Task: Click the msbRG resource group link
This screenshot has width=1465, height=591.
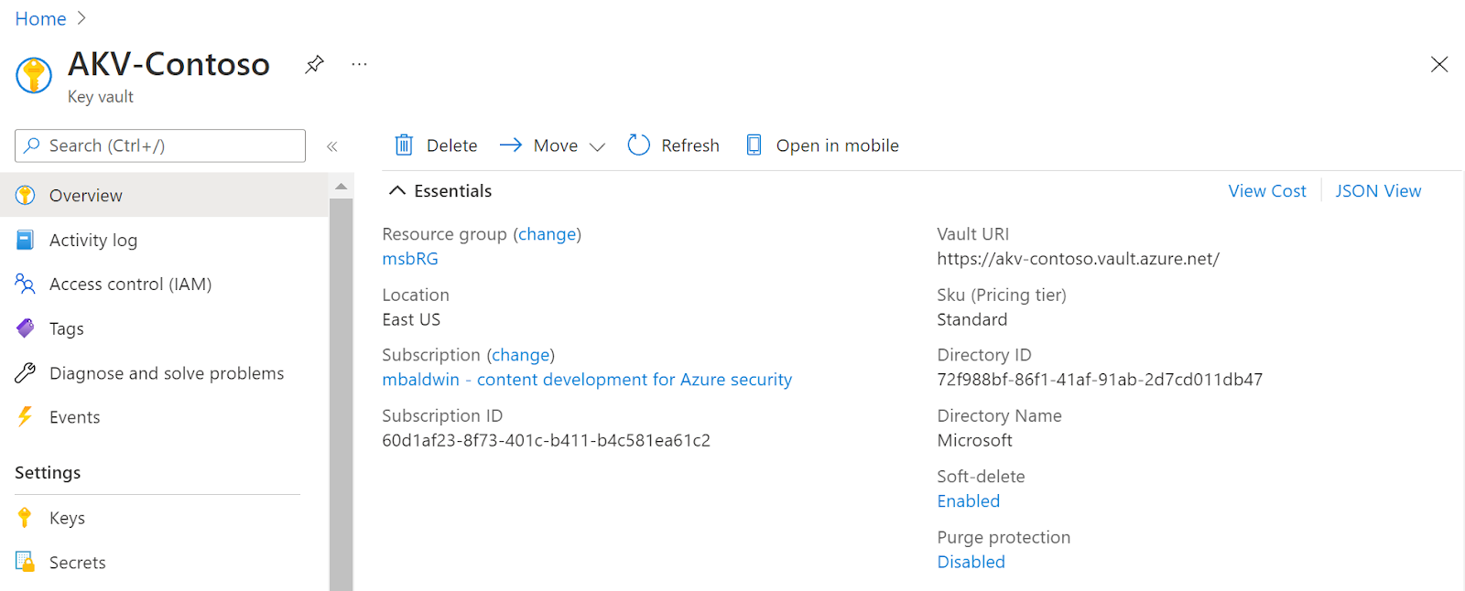Action: click(x=410, y=259)
